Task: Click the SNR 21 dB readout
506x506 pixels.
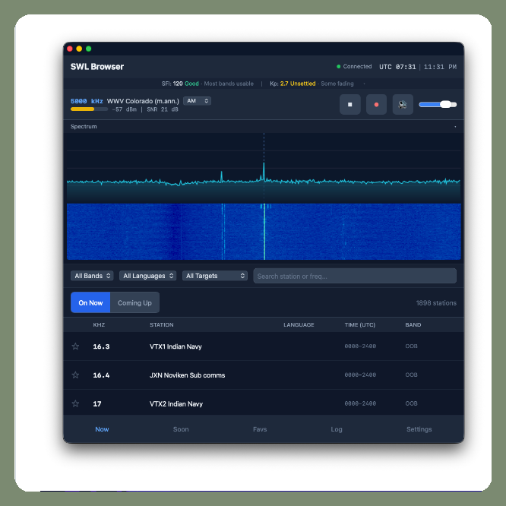Action: click(163, 109)
